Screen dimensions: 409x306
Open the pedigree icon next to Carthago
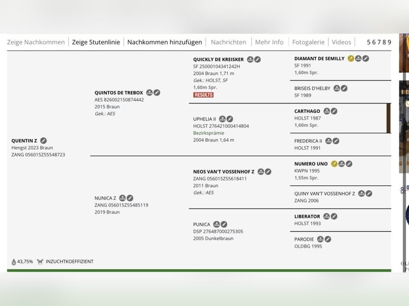click(327, 111)
